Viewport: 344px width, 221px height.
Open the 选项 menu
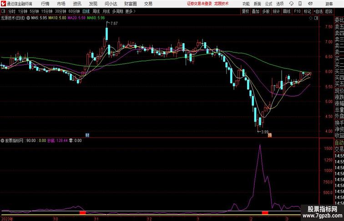pos(280,4)
